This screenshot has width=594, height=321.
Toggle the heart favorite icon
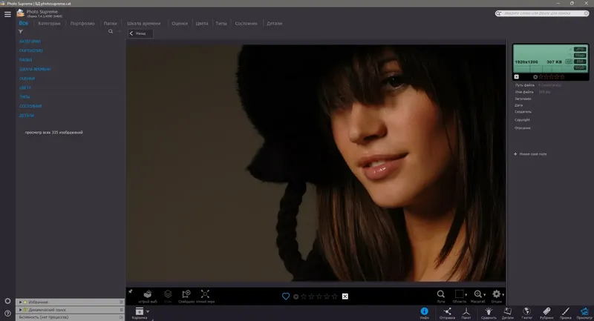point(286,297)
